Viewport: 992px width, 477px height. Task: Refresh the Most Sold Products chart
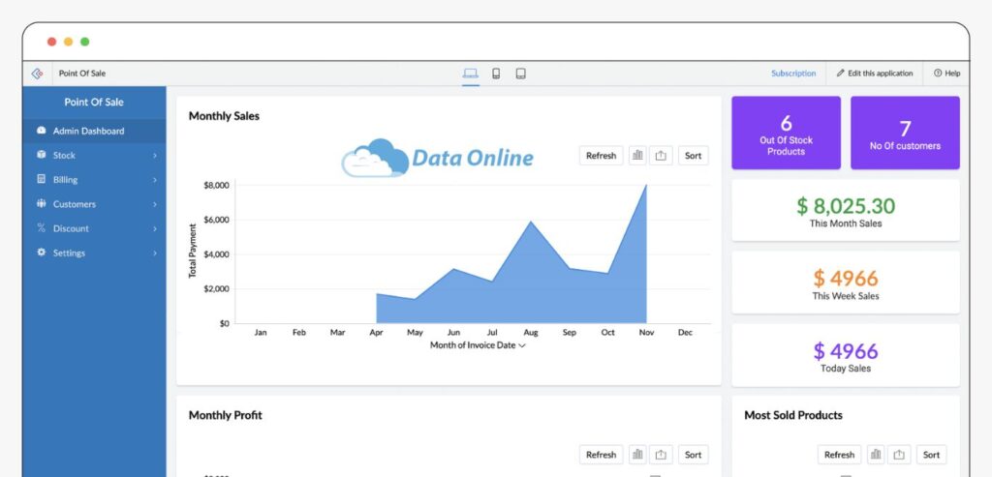point(840,454)
